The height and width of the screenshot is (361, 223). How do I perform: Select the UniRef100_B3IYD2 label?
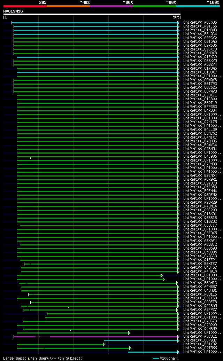pos(200,344)
